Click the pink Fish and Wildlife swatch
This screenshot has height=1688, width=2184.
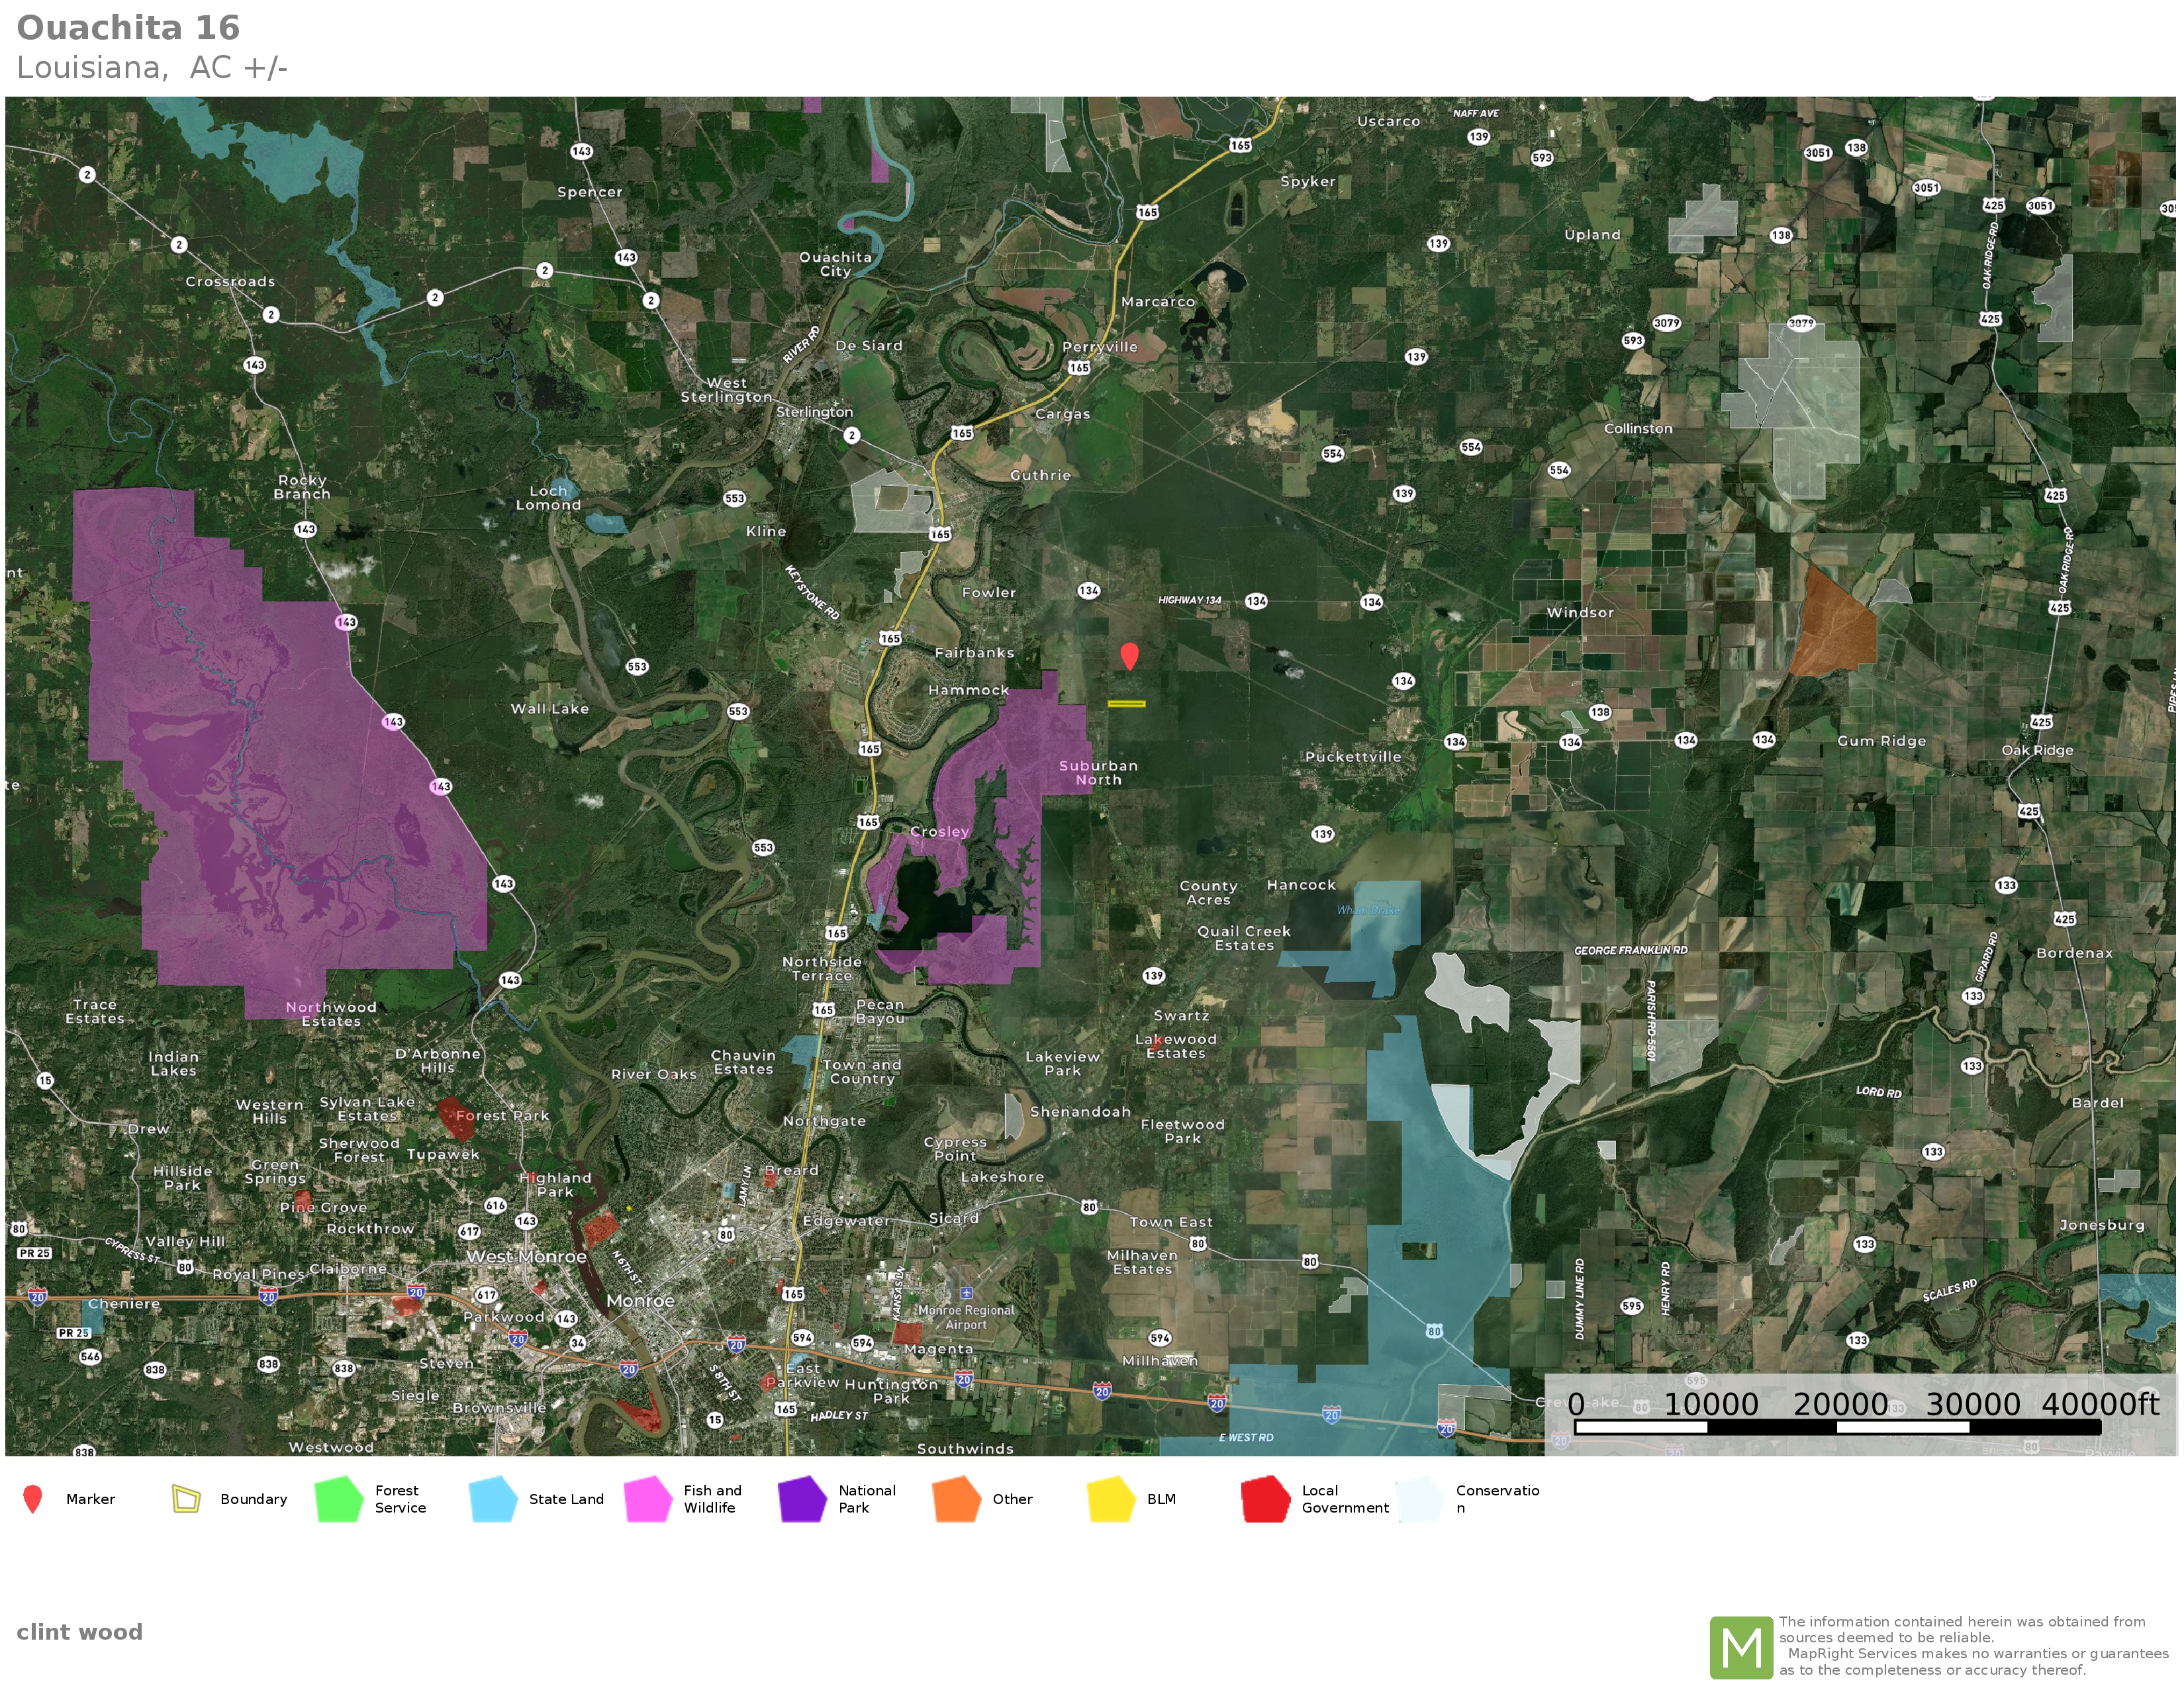pos(648,1499)
